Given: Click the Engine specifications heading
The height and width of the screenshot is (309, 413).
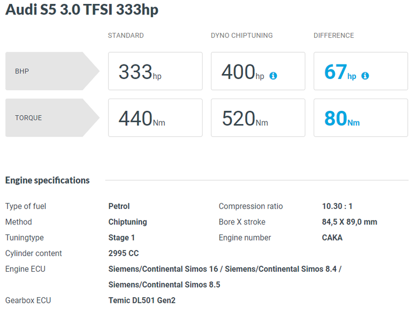Looking at the screenshot, I should [47, 180].
